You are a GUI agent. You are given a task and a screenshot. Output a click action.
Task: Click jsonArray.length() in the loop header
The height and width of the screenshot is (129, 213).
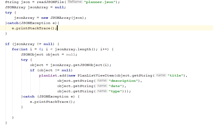75,49
